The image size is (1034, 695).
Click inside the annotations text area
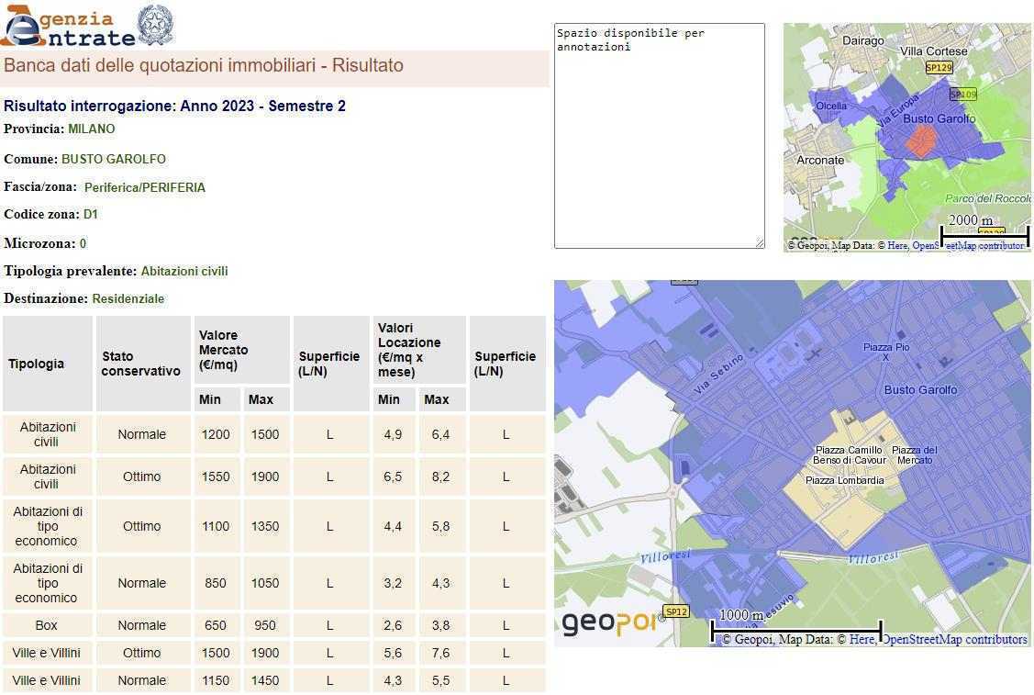point(659,138)
